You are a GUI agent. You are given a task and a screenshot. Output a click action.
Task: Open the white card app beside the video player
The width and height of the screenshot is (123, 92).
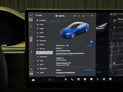[x=91, y=79]
